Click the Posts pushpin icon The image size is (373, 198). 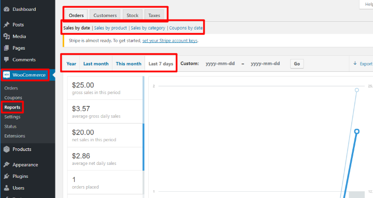6,24
